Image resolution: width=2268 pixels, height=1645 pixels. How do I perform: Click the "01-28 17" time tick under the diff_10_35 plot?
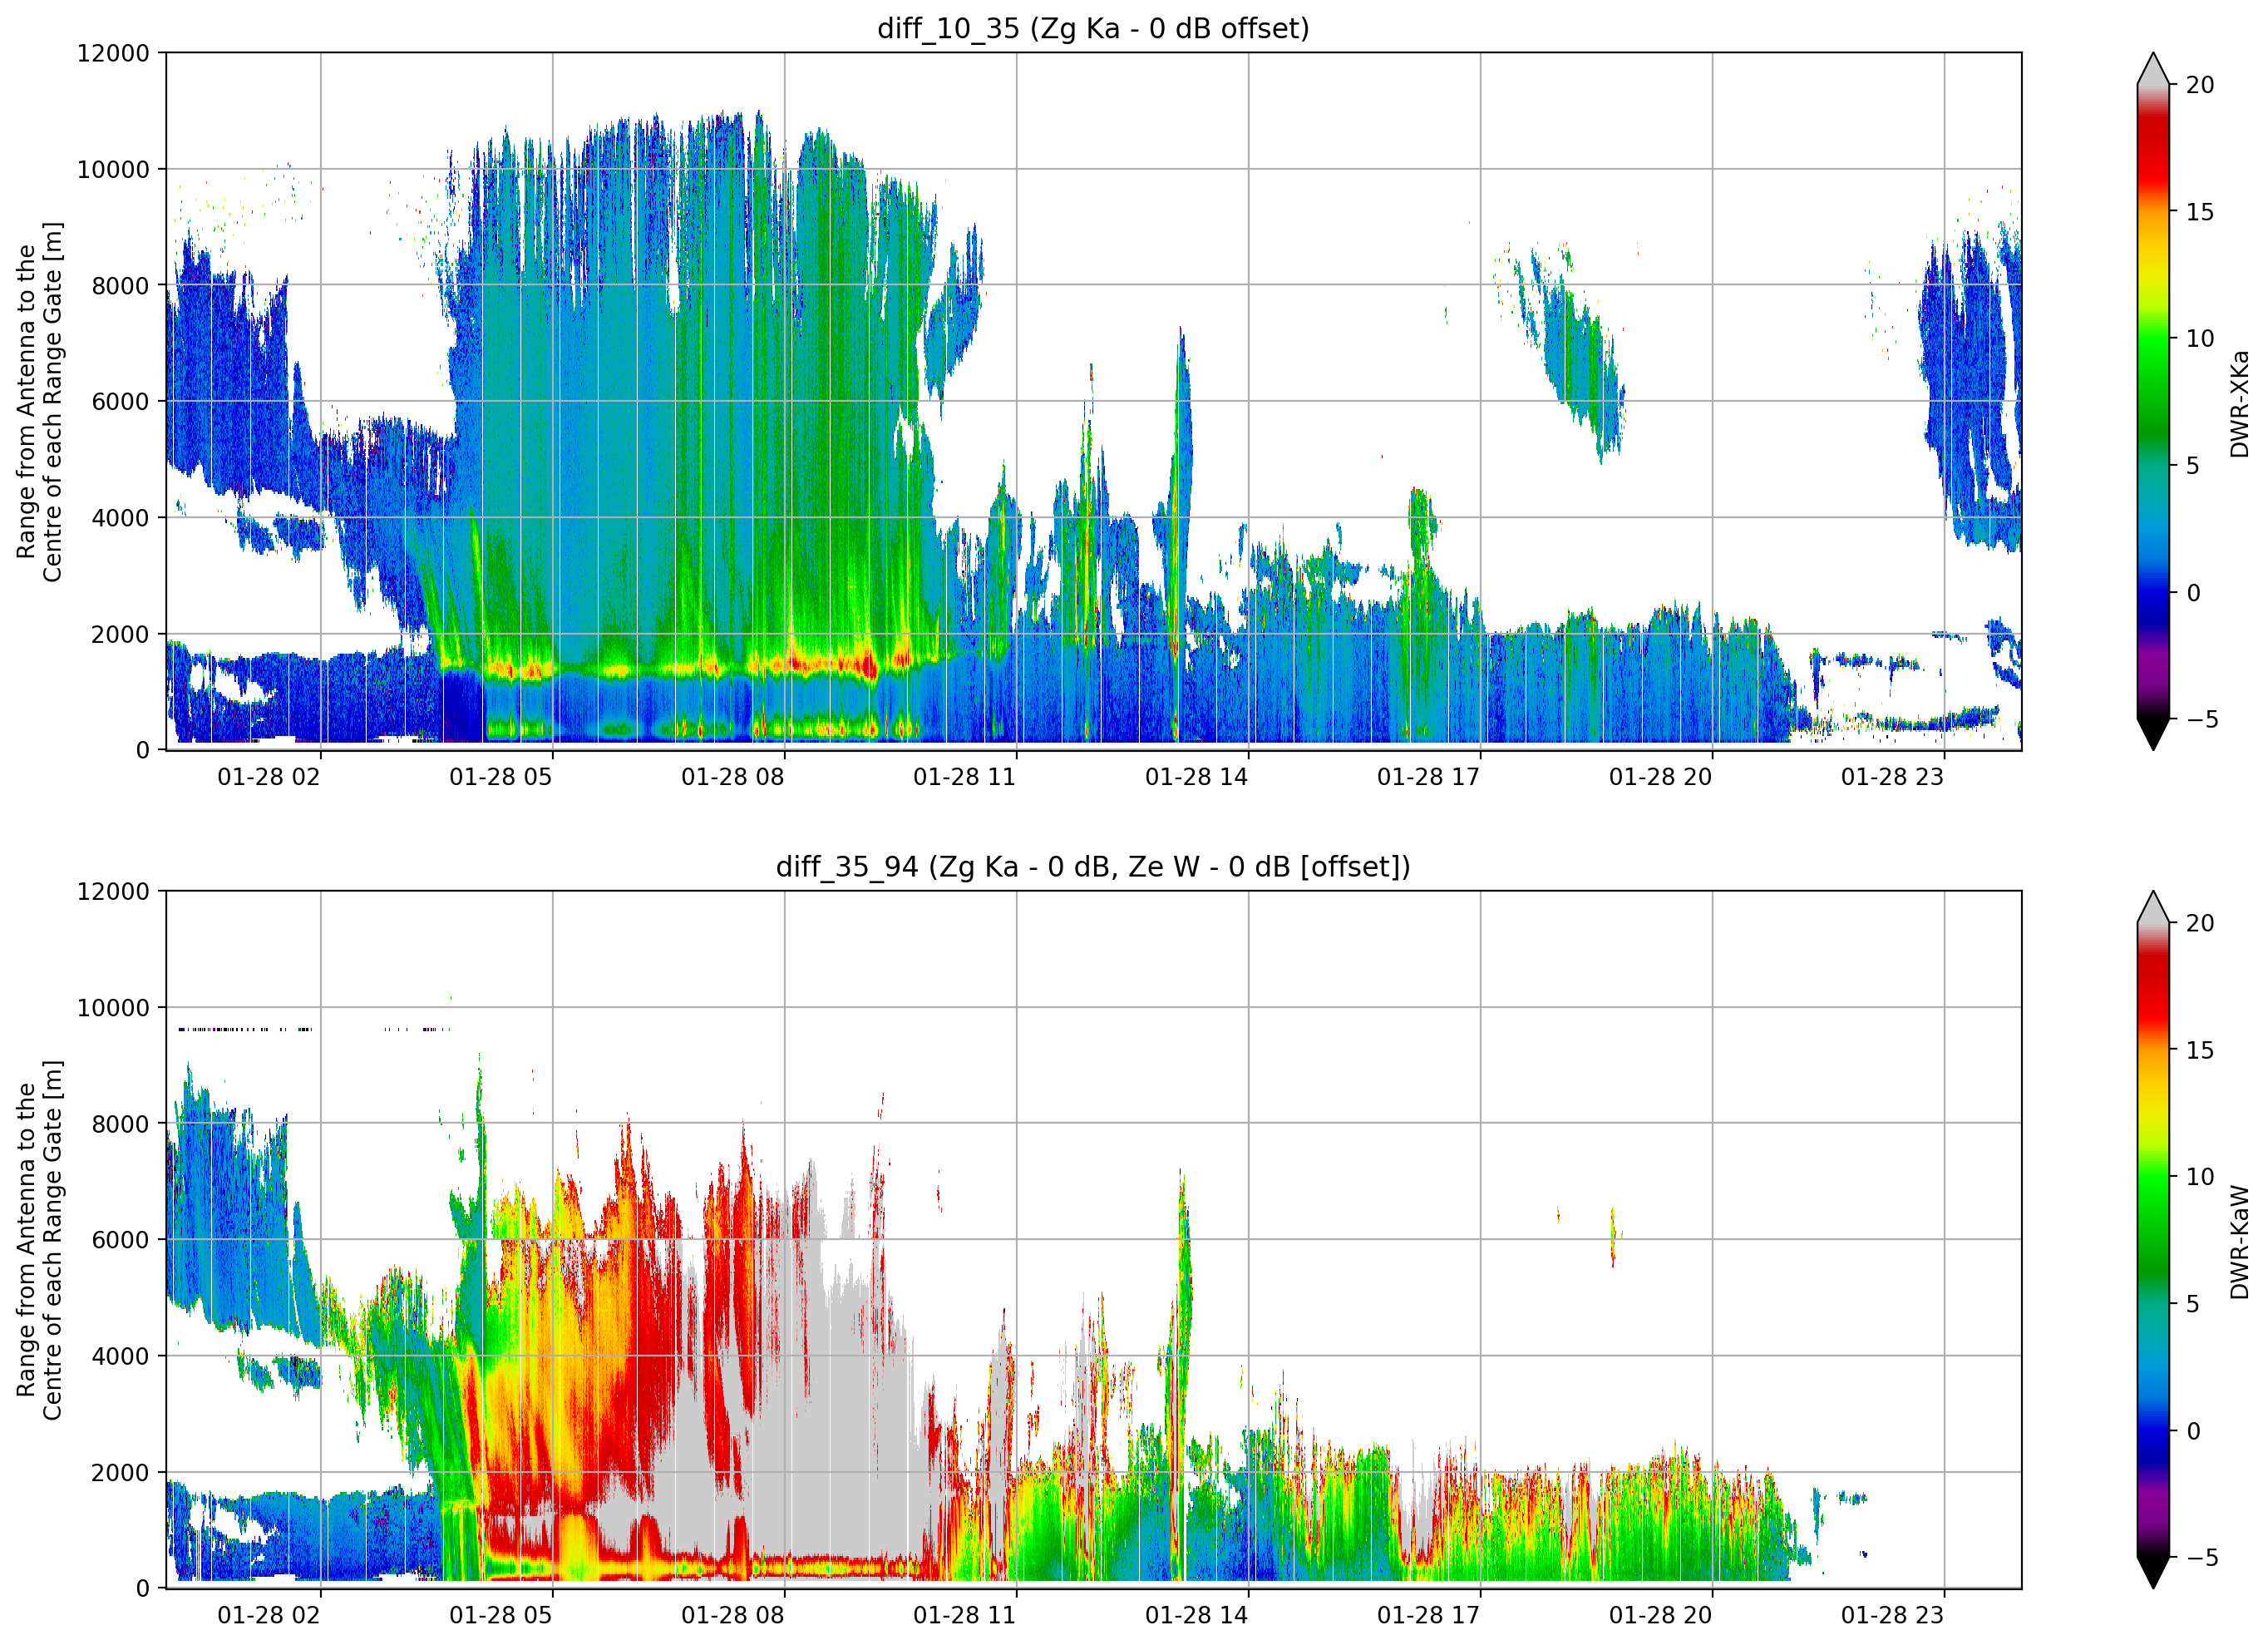(1429, 777)
